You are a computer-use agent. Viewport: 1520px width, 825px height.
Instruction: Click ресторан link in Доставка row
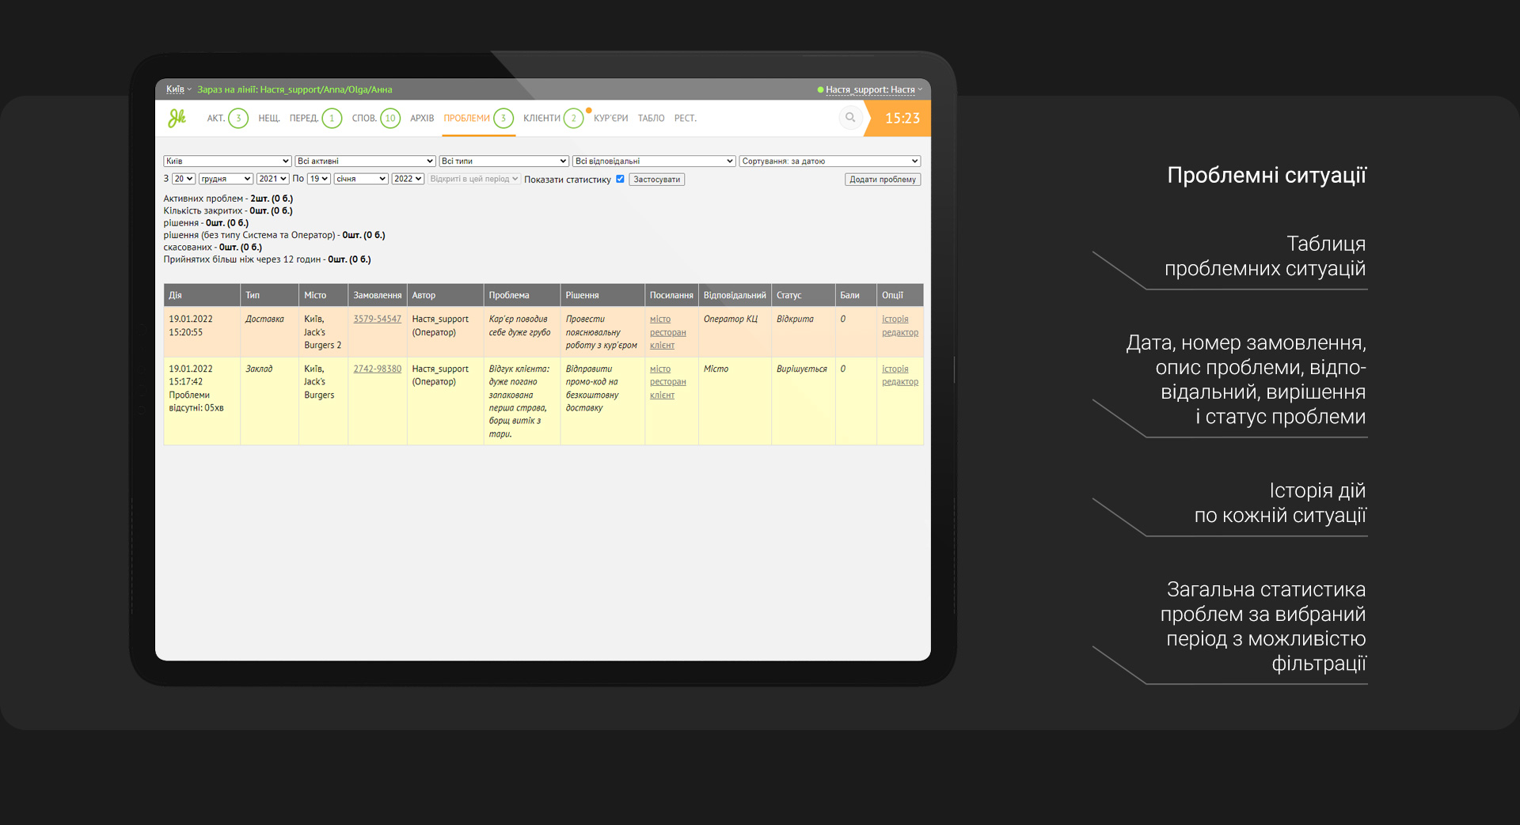click(668, 332)
